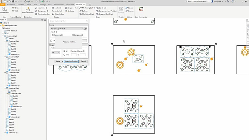The image size is (249, 140).
Task: Click Component ID in the ribbon
Action: pos(41,11)
